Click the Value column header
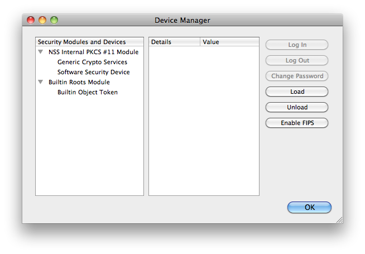The height and width of the screenshot is (254, 365). point(229,42)
